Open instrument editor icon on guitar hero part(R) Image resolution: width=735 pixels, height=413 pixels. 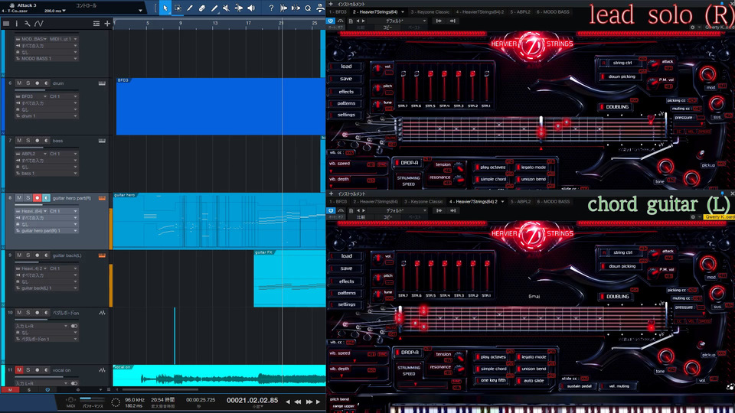tap(102, 198)
